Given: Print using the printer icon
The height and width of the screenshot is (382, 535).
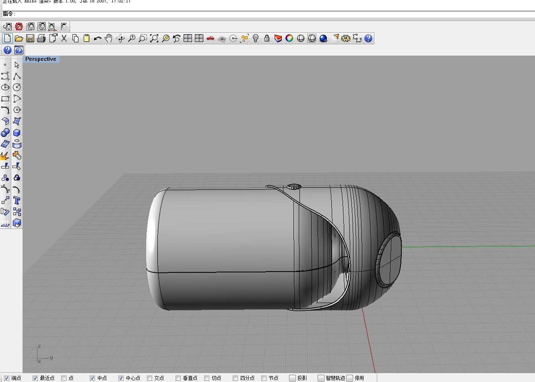Looking at the screenshot, I should coord(41,38).
